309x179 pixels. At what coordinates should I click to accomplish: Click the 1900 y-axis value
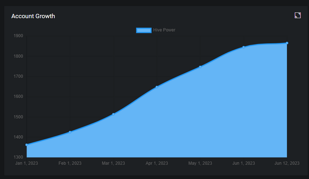(19, 36)
